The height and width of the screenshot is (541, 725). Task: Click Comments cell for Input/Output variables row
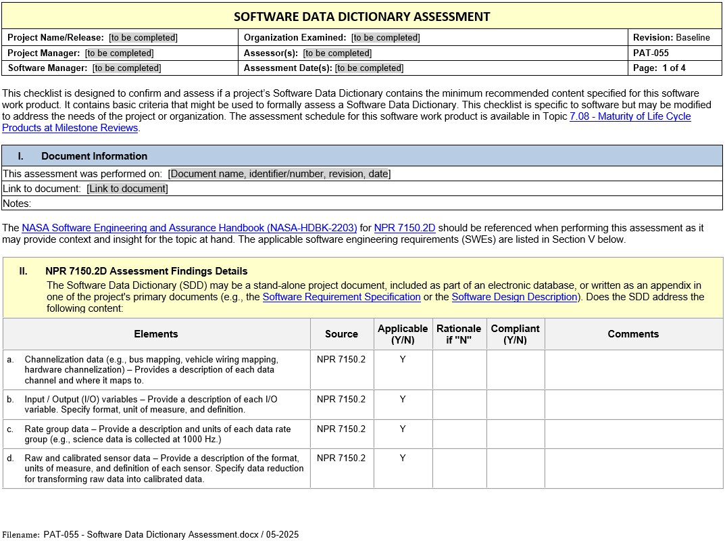[633, 404]
